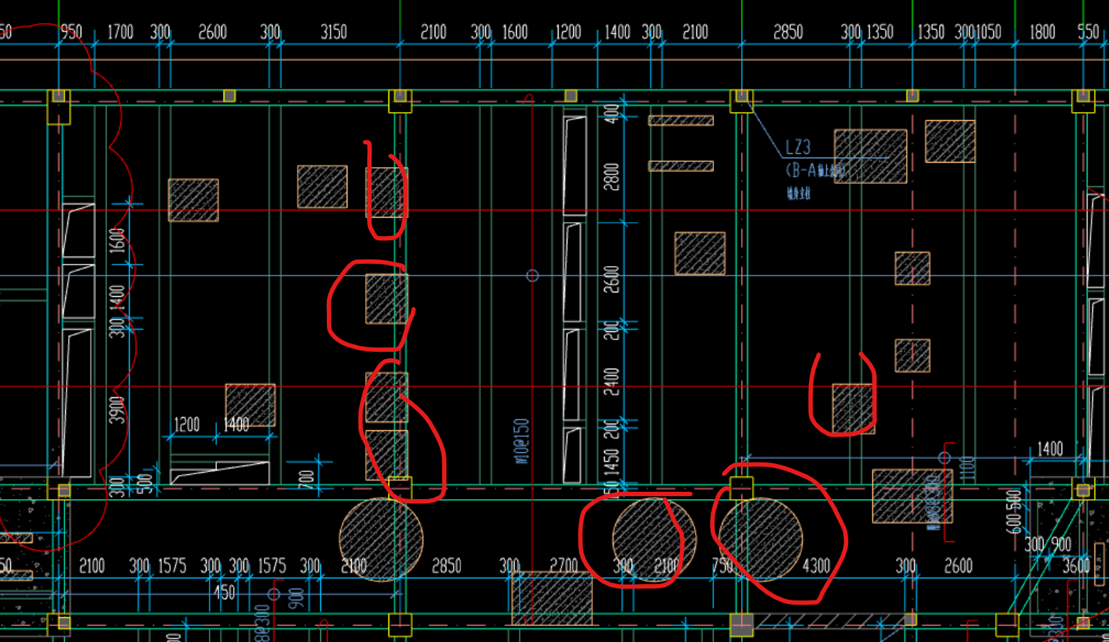Select the 1050 dimension text
This screenshot has width=1109, height=642.
pos(988,32)
